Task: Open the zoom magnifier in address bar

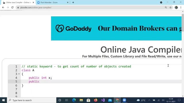Action: (x=166, y=7)
